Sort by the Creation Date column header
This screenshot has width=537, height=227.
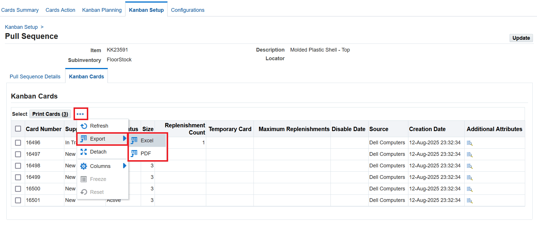pos(427,129)
